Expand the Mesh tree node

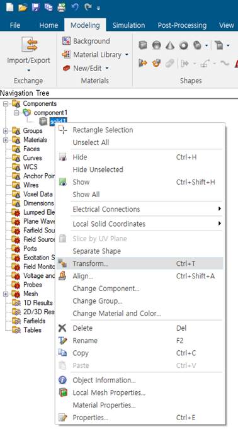pyautogui.click(x=6, y=294)
